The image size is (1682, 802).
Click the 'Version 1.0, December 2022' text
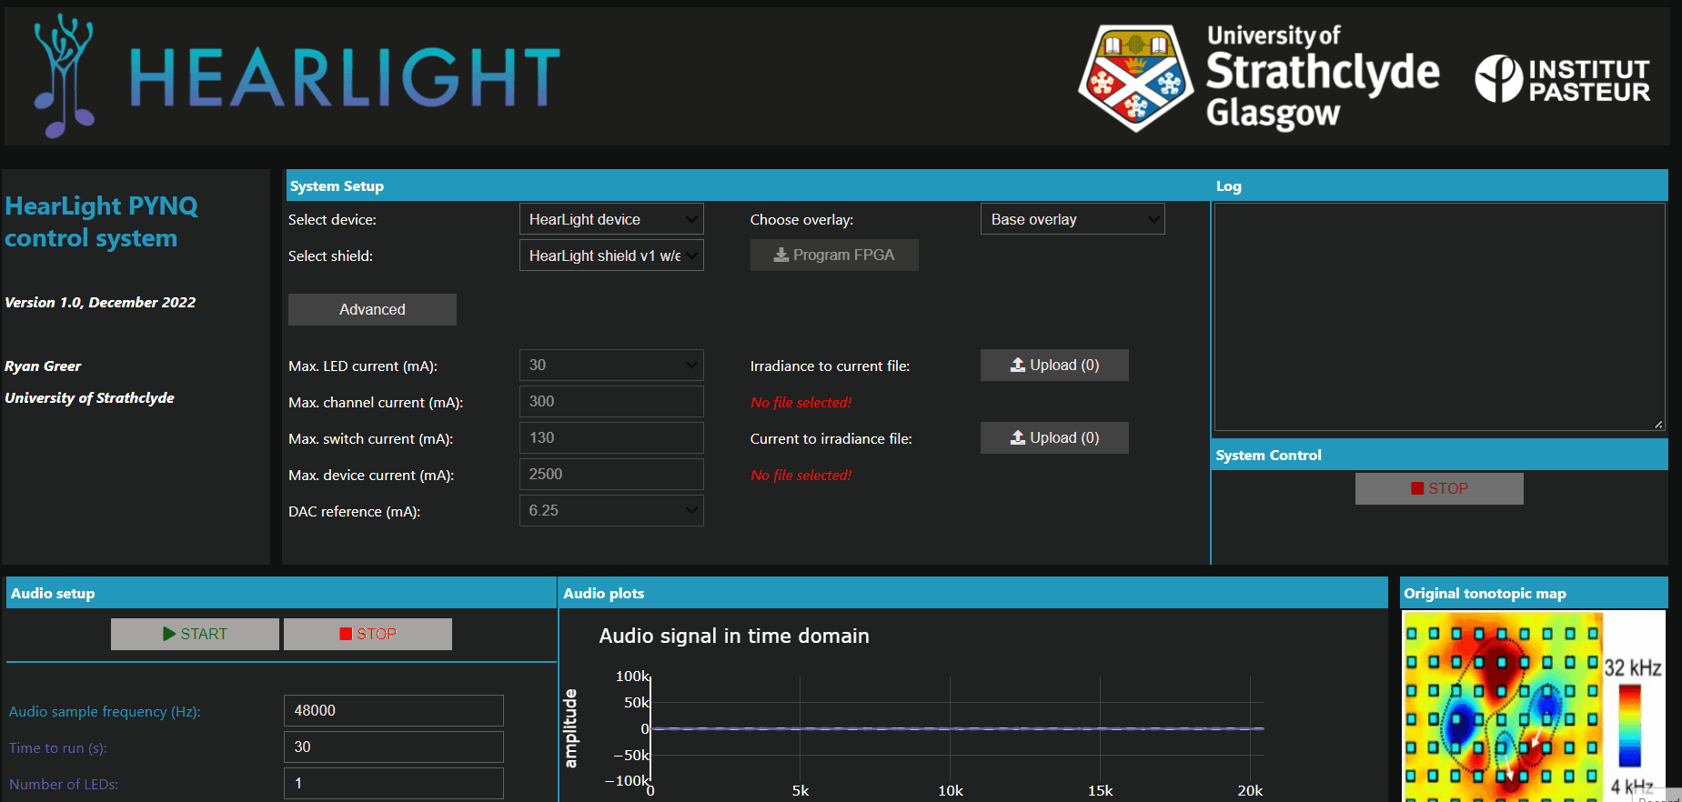[x=100, y=302]
